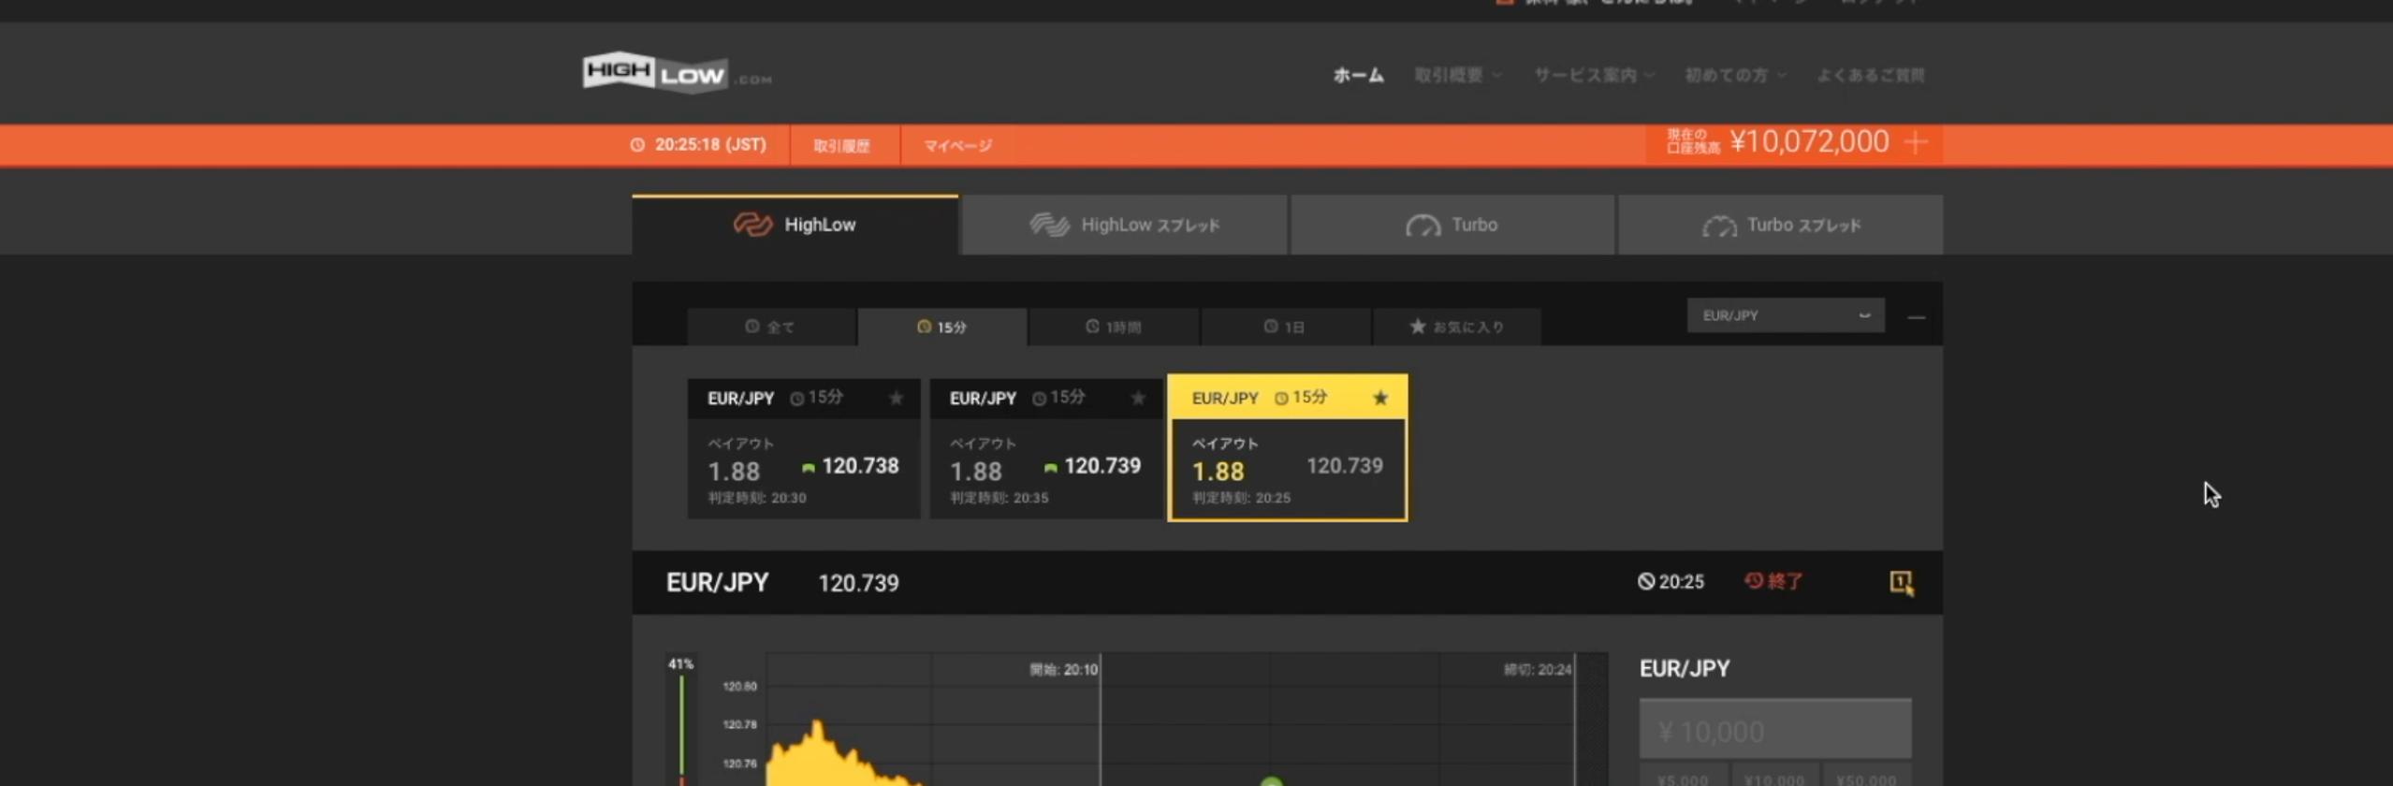Screen dimensions: 2393x786
Task: Expand the 初めての方 menu
Action: (x=1736, y=75)
